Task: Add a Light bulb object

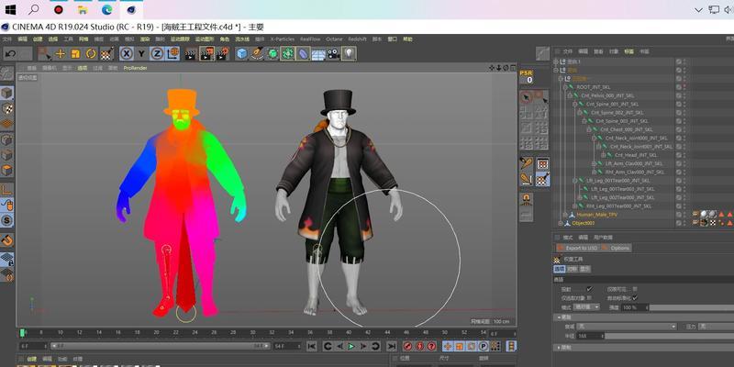Action: pos(349,54)
